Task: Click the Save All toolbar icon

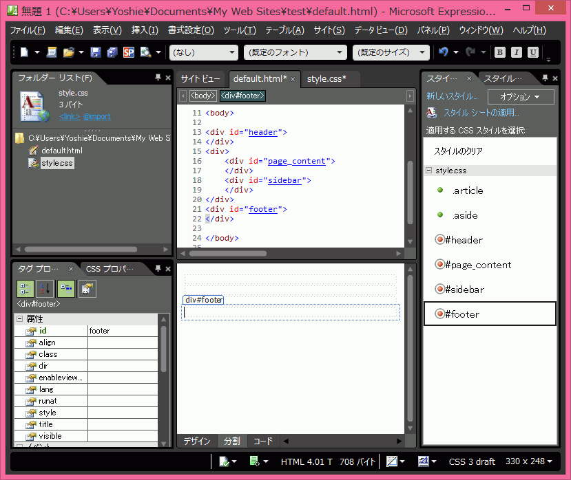Action: [x=112, y=52]
